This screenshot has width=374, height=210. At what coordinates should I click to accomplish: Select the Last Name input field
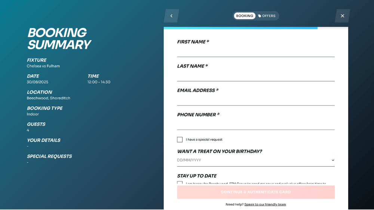point(256,76)
